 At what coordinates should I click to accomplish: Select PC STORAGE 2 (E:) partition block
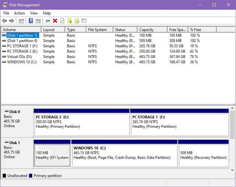click(x=81, y=124)
